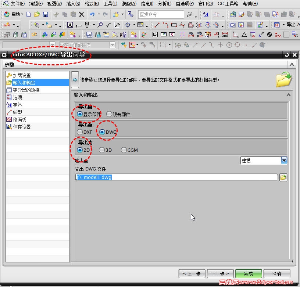
Task: Click the half-filled circle centroid icon
Action: [x=269, y=35]
